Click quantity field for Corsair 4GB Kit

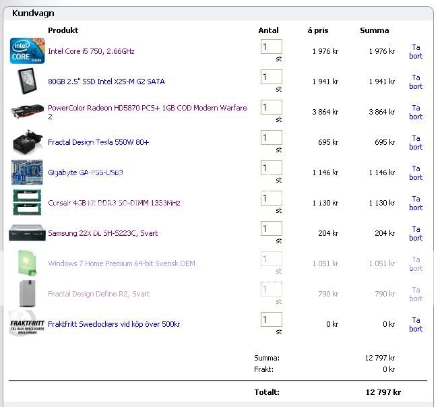(271, 199)
